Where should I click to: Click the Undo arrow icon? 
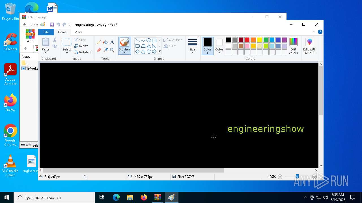pos(58,25)
